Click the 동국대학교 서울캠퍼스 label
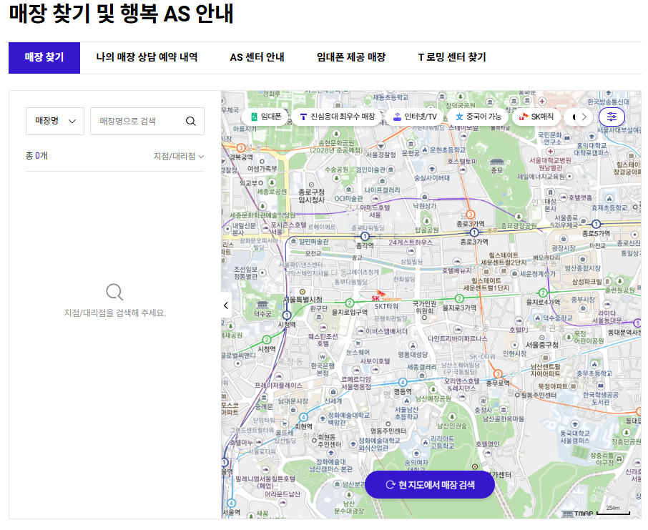The width and height of the screenshot is (648, 530). pyautogui.click(x=575, y=436)
